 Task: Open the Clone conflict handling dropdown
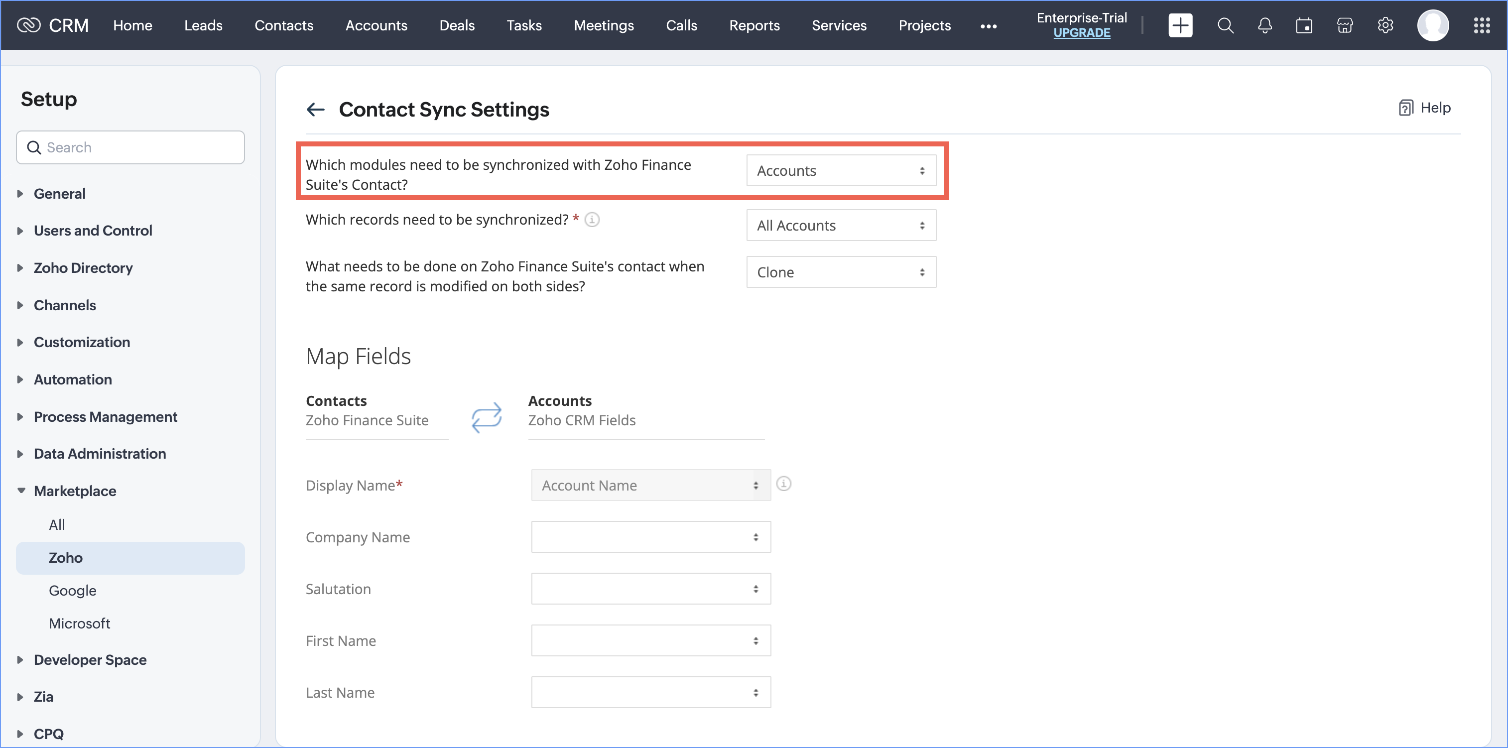[841, 272]
